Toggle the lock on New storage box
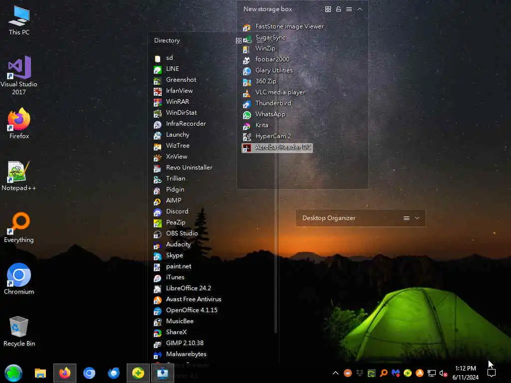 click(338, 9)
